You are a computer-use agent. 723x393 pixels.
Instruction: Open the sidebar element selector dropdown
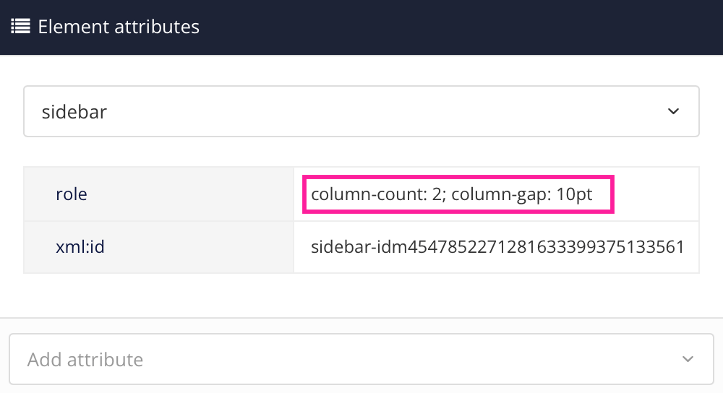point(361,111)
